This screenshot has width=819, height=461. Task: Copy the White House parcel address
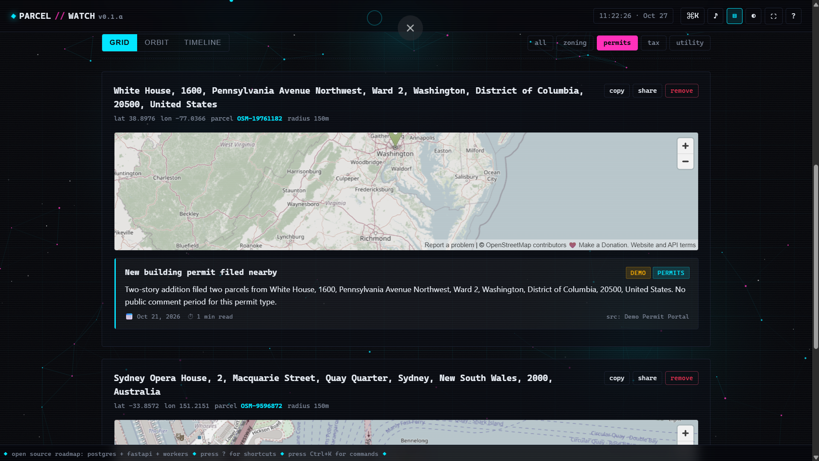click(616, 91)
